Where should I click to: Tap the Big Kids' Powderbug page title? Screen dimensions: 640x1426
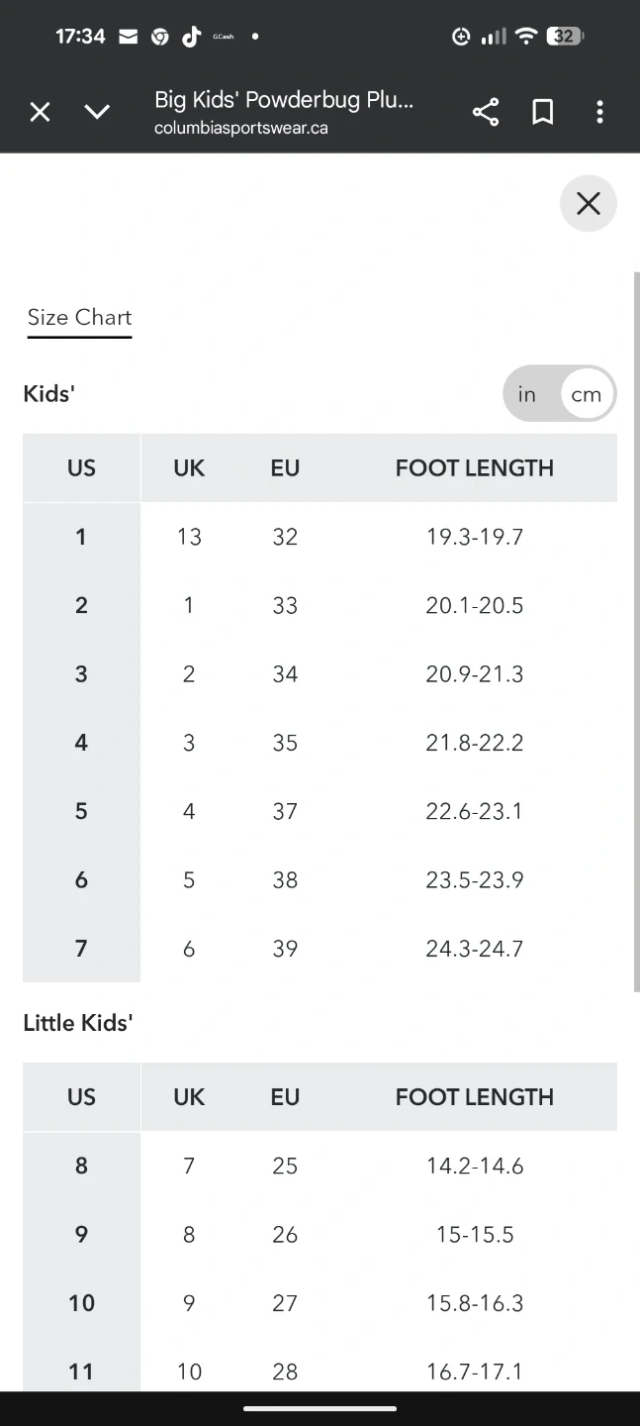click(x=284, y=100)
